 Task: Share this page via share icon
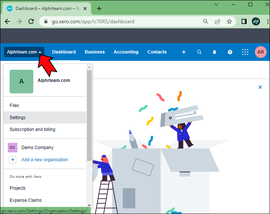217,21
